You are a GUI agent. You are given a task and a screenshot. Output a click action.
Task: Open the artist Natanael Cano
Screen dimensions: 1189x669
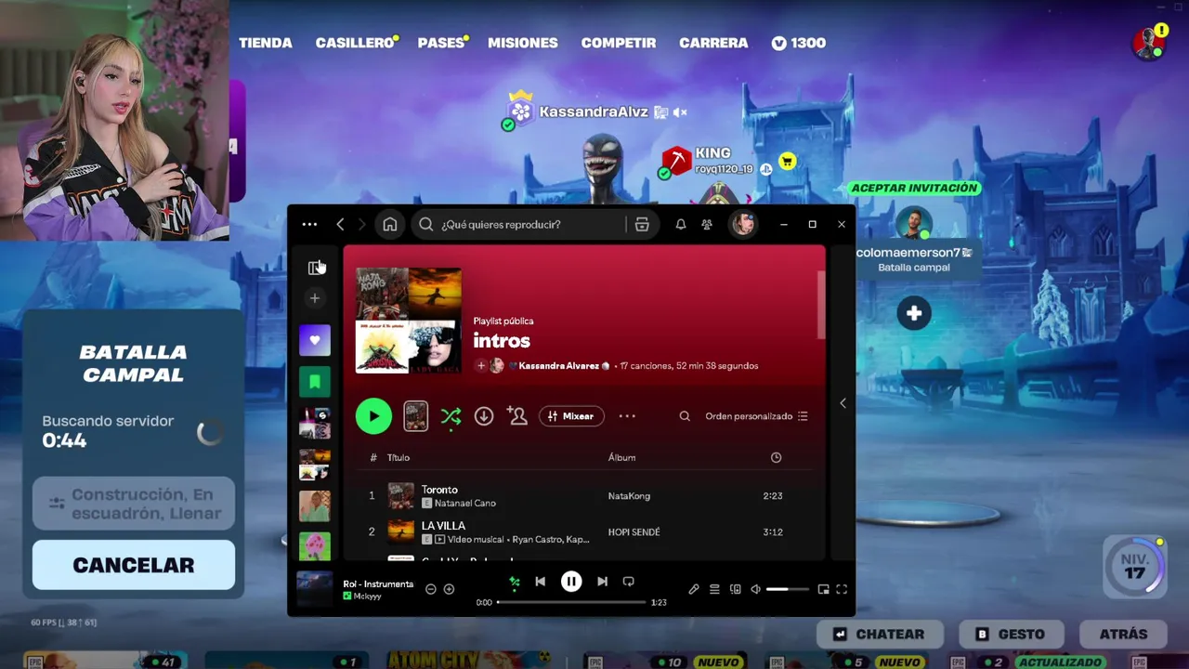465,503
